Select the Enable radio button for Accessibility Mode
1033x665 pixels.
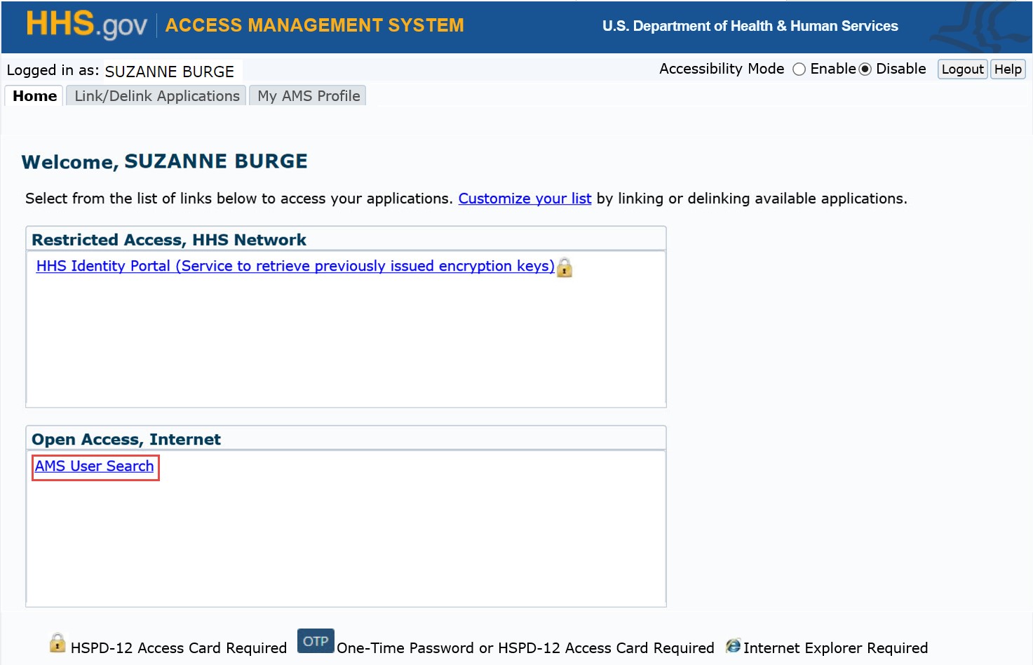pos(799,69)
